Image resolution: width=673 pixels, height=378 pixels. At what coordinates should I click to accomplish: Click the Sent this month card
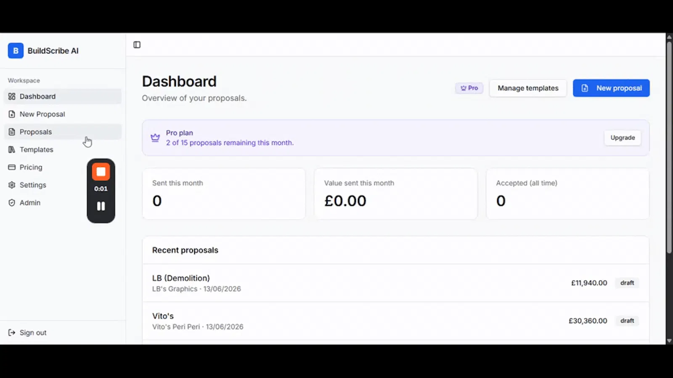(x=224, y=194)
